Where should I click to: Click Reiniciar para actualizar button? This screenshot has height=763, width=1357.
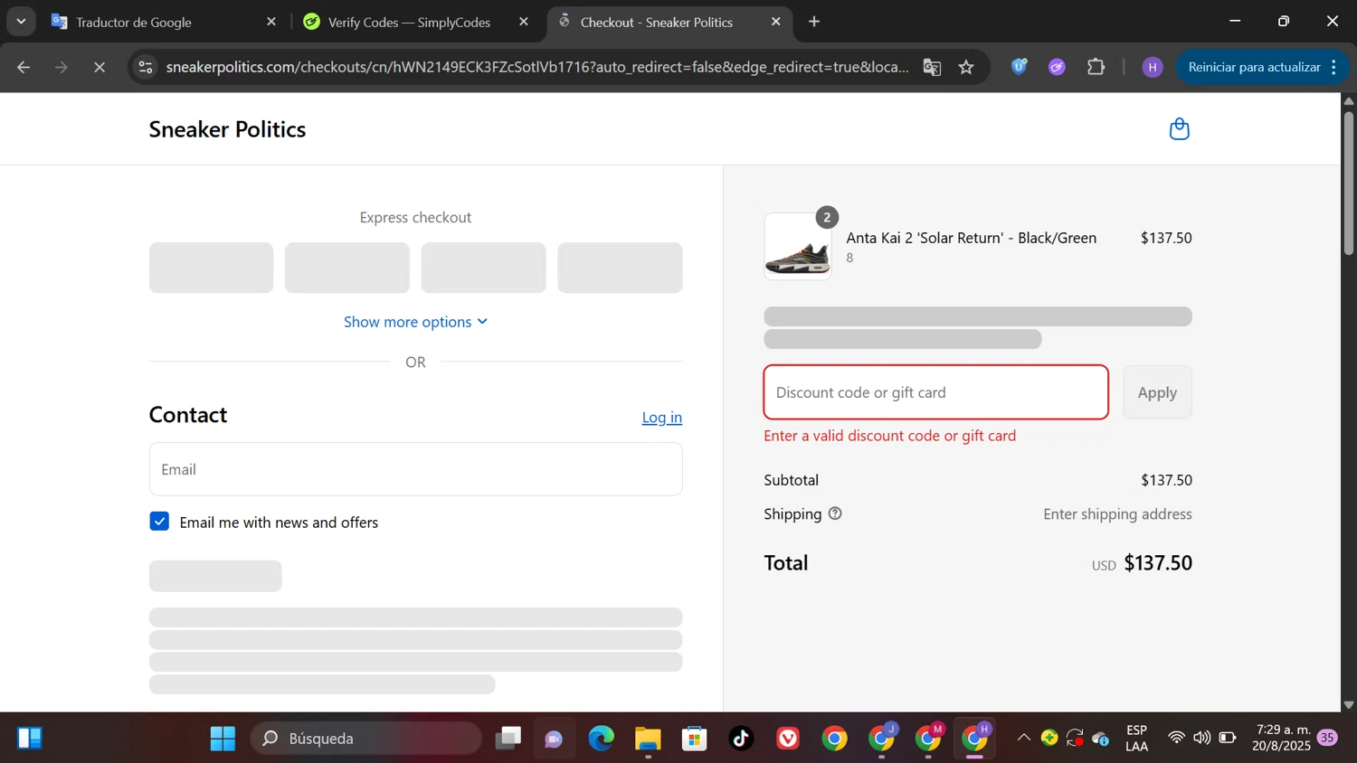[1254, 67]
